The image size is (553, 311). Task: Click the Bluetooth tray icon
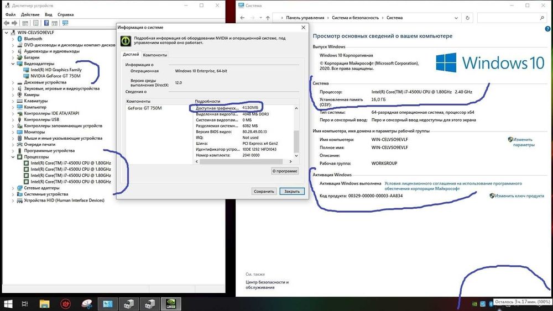(491, 304)
